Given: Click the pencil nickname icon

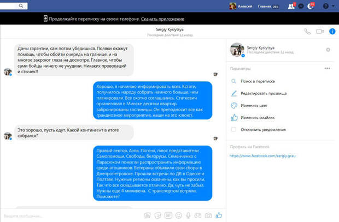Looking at the screenshot, I should (x=234, y=93).
